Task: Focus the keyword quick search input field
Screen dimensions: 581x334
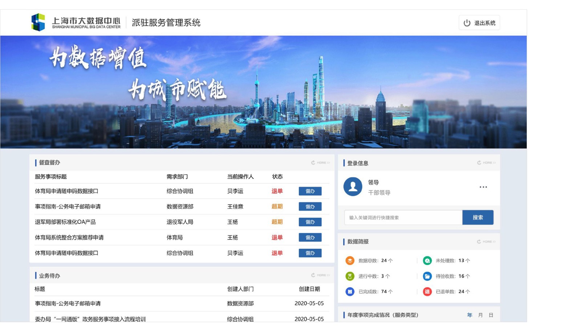Action: pyautogui.click(x=403, y=217)
